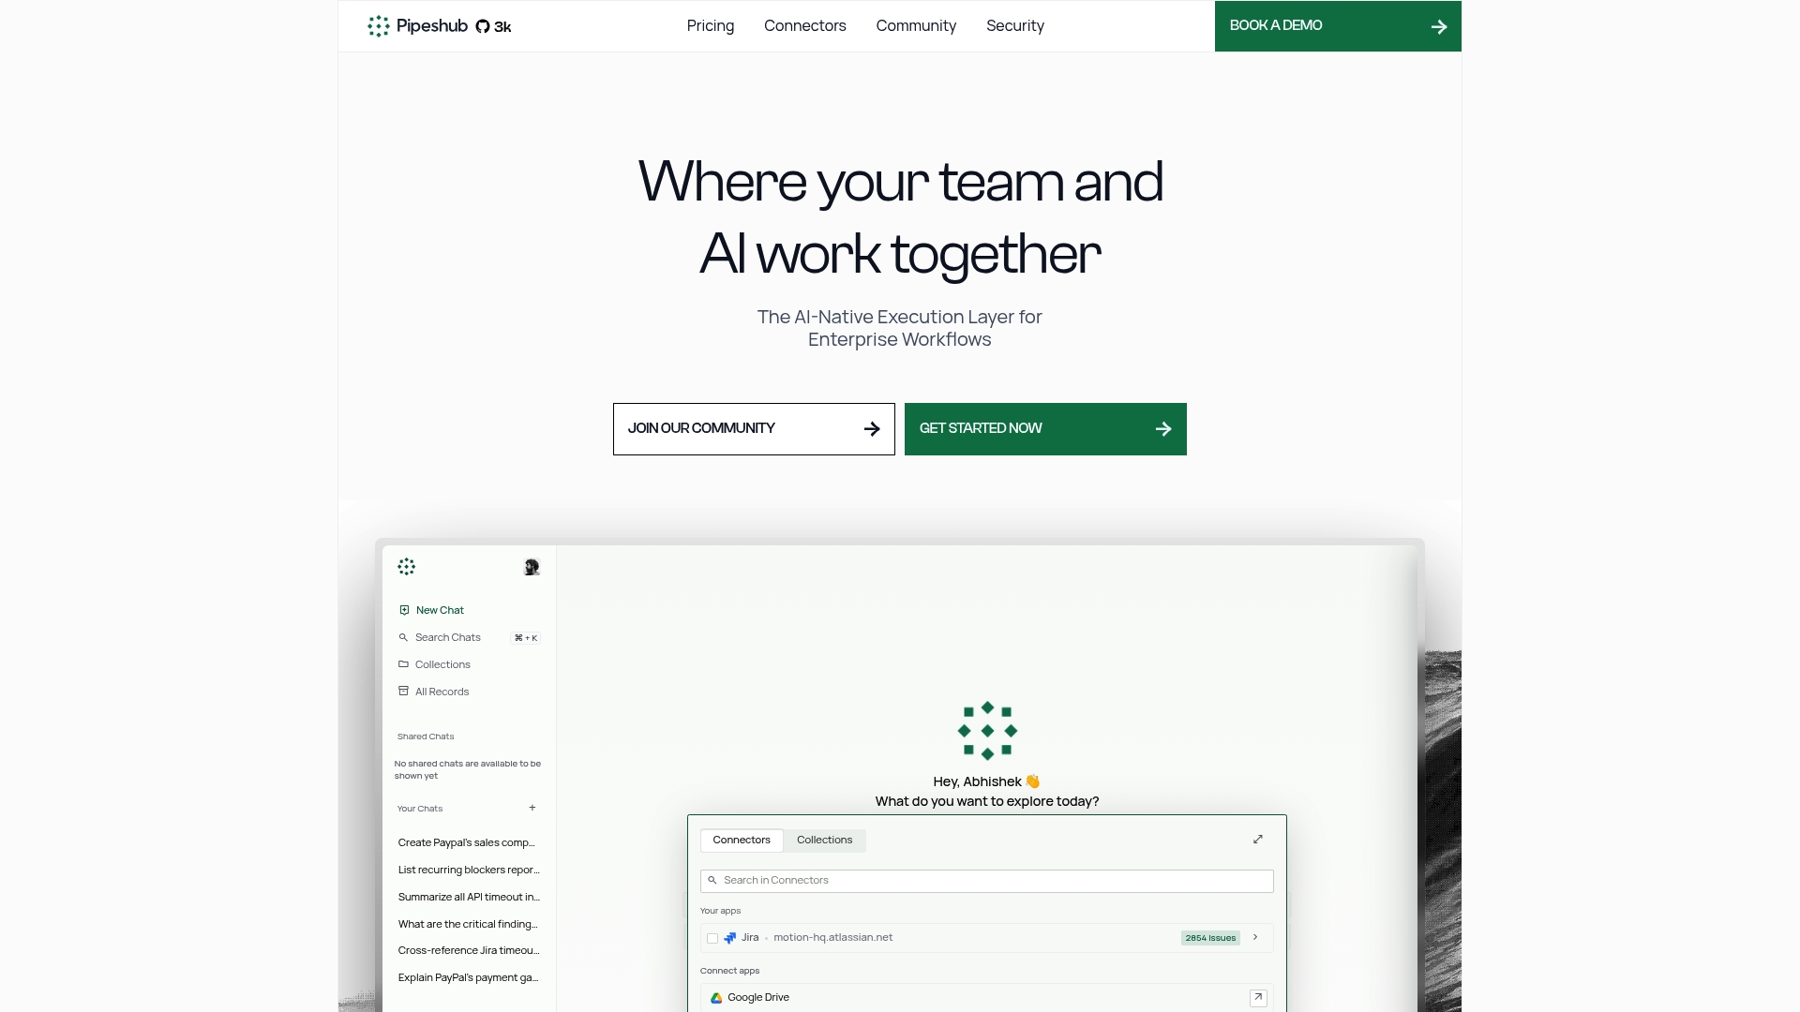Click Get Started Now button
This screenshot has width=1800, height=1012.
click(1045, 429)
